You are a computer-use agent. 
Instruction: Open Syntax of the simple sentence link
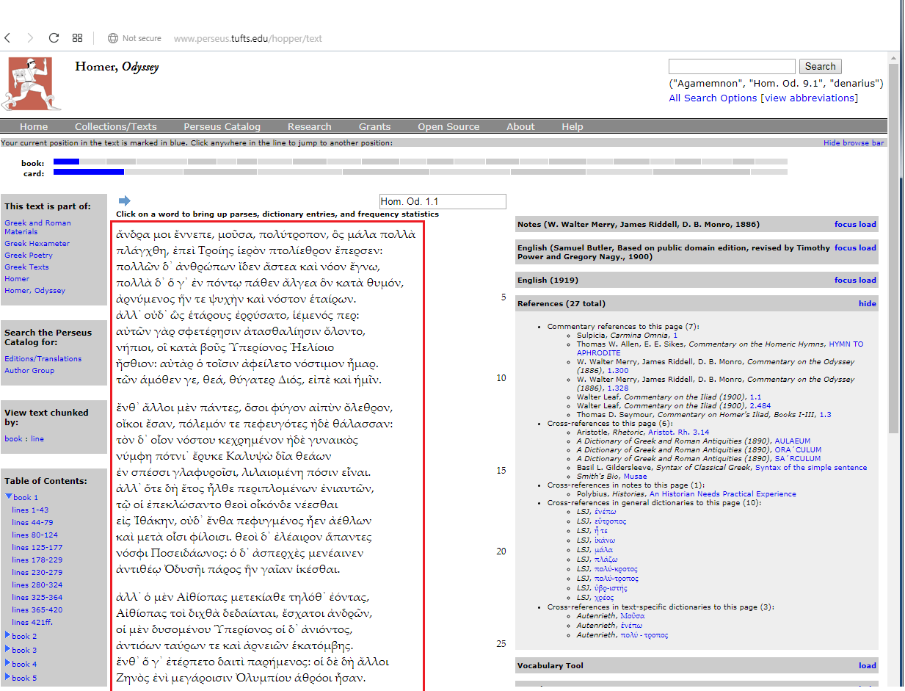click(811, 467)
